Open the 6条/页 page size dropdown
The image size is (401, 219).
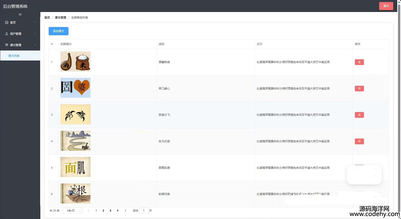pos(72,211)
